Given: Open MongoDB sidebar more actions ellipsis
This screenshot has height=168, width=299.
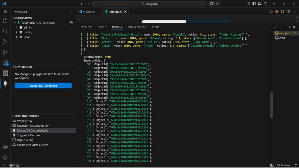Looking at the screenshot, I should [71, 12].
